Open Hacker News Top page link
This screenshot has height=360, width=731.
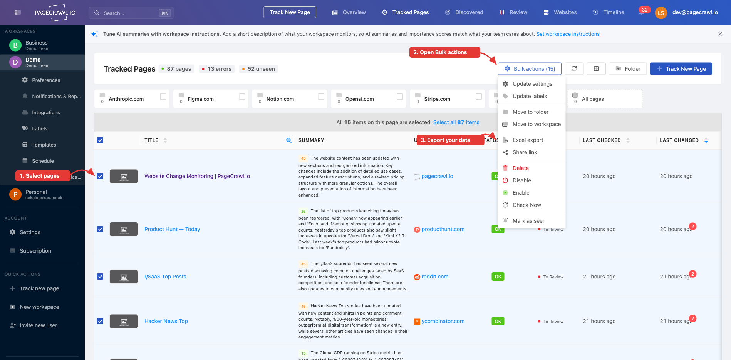[x=166, y=321]
